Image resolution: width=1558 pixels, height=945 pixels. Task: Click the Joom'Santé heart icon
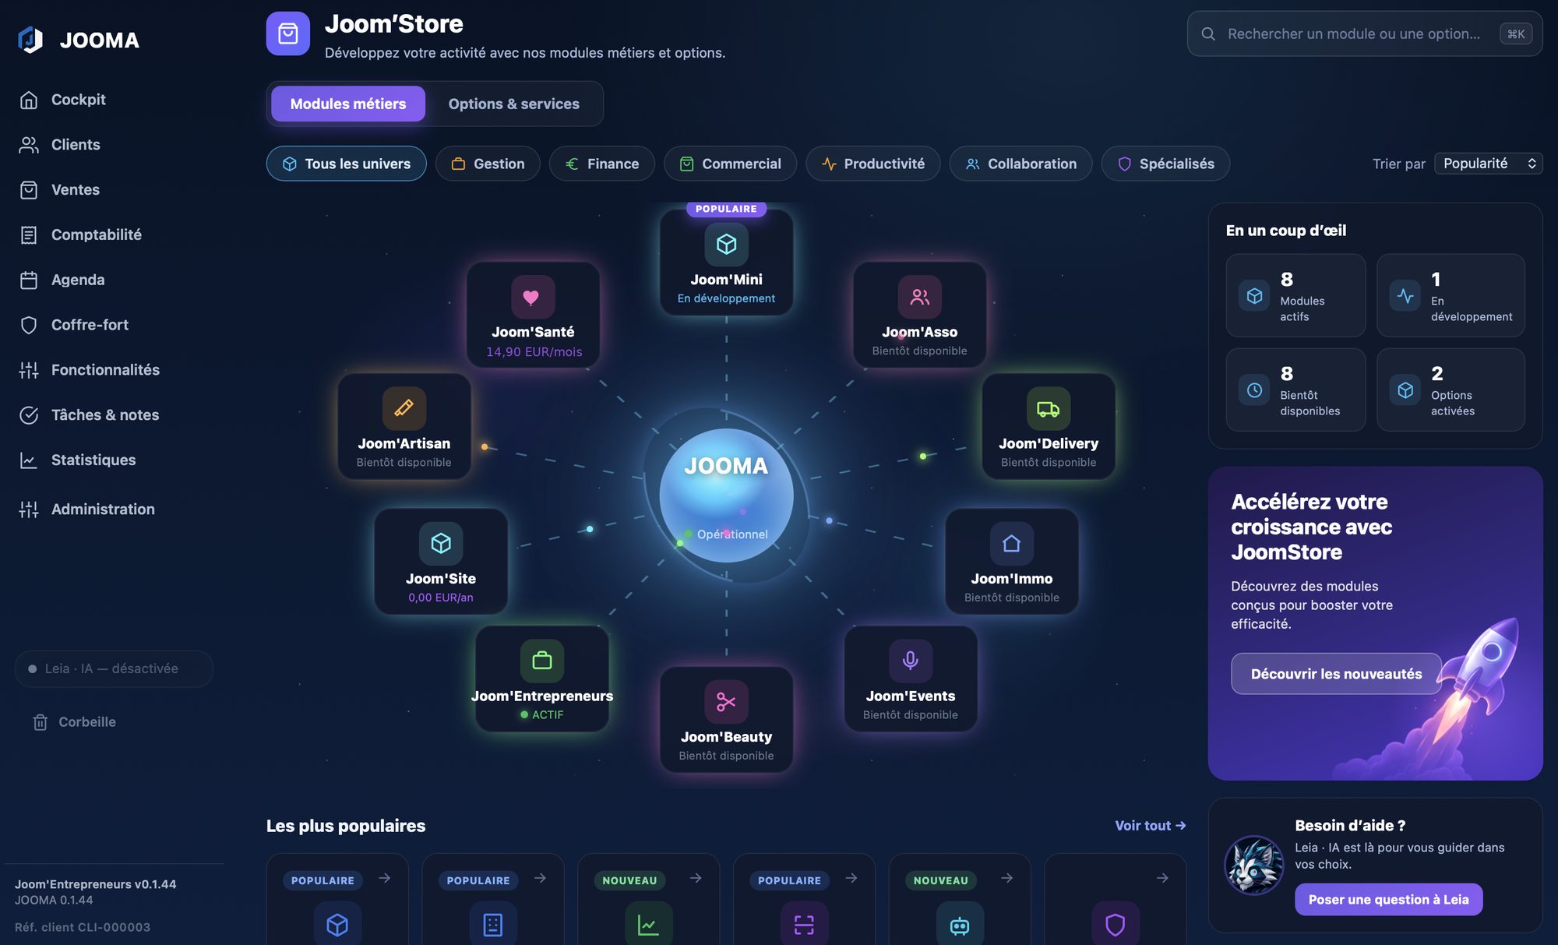click(x=533, y=297)
